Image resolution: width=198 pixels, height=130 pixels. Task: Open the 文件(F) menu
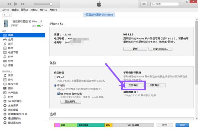click(6, 10)
